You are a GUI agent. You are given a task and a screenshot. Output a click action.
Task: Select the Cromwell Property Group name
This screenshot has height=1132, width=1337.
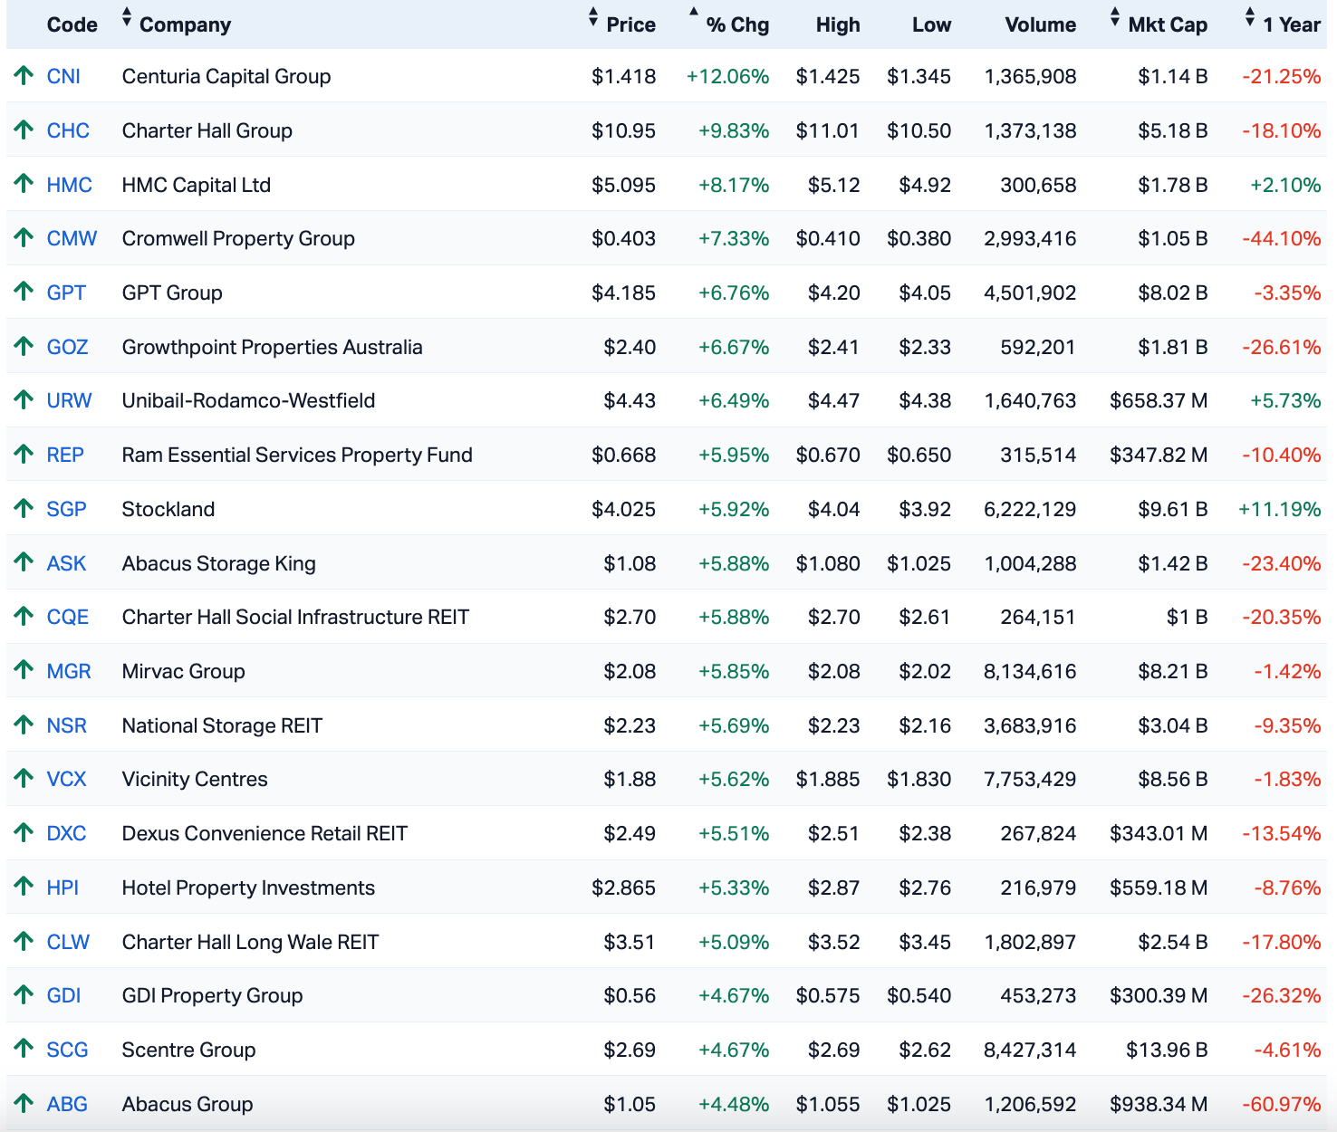click(x=238, y=238)
